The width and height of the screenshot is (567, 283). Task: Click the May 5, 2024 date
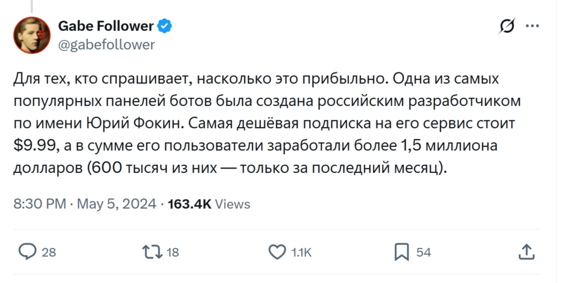117,204
